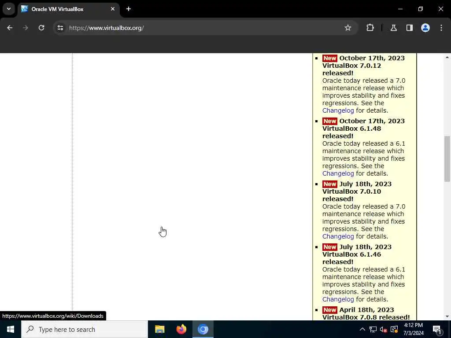Image resolution: width=451 pixels, height=338 pixels.
Task: Click the scrollbar down arrow
Action: click(x=447, y=316)
